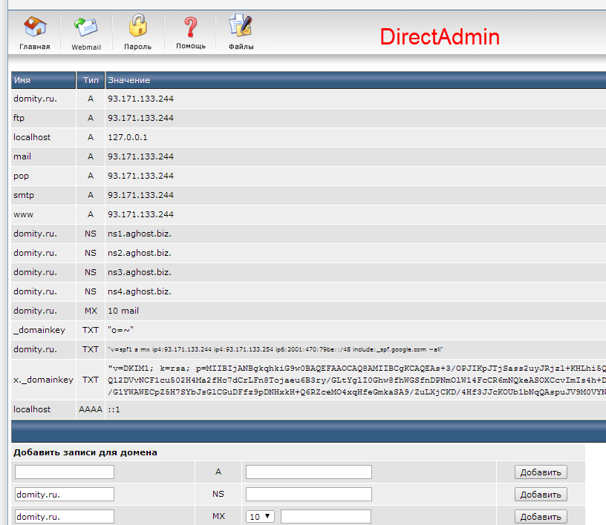Select the ftp record name

[19, 118]
